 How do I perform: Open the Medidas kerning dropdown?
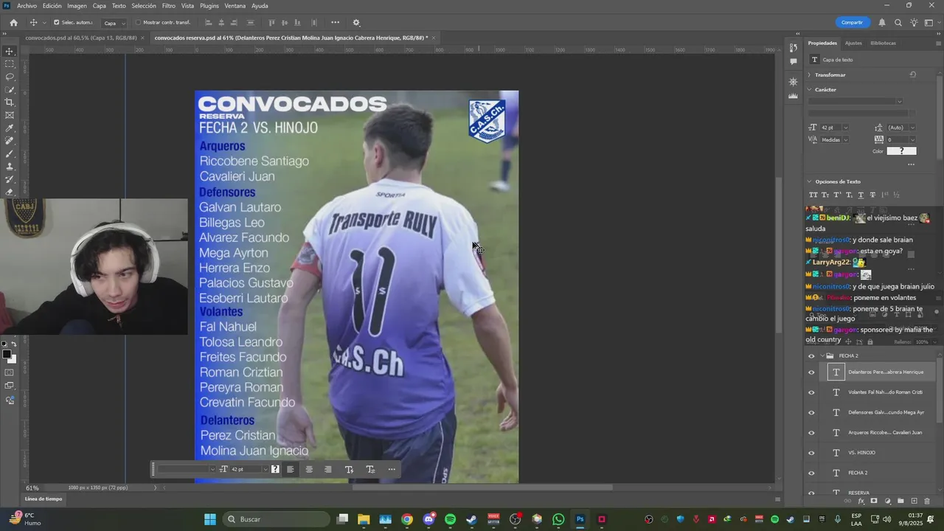845,139
